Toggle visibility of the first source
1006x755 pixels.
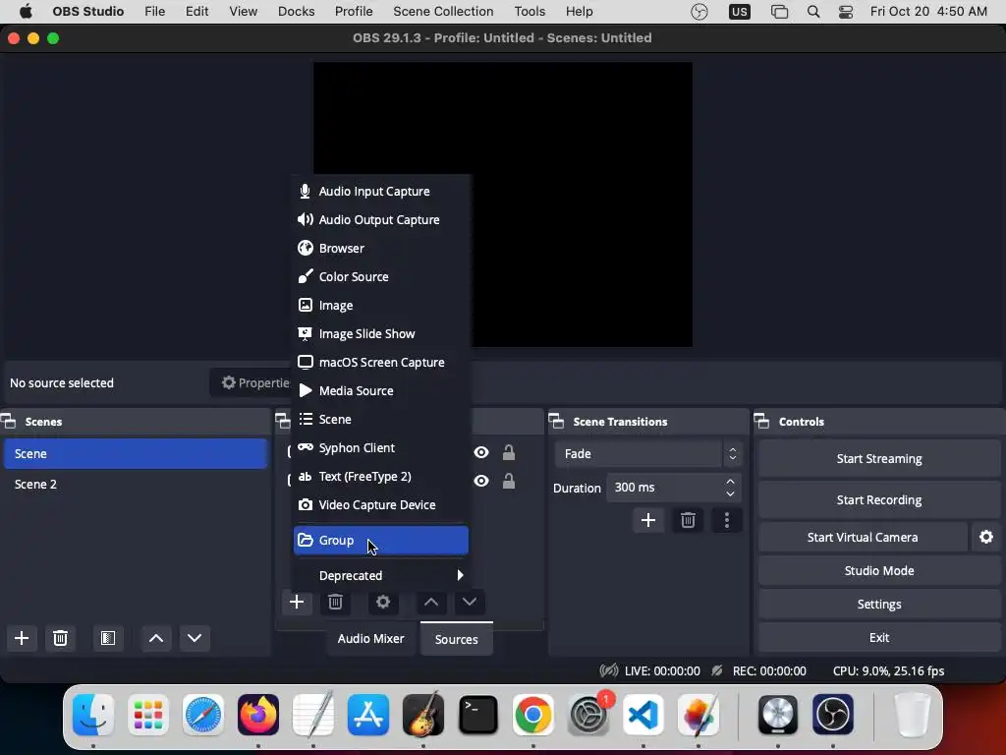[481, 452]
